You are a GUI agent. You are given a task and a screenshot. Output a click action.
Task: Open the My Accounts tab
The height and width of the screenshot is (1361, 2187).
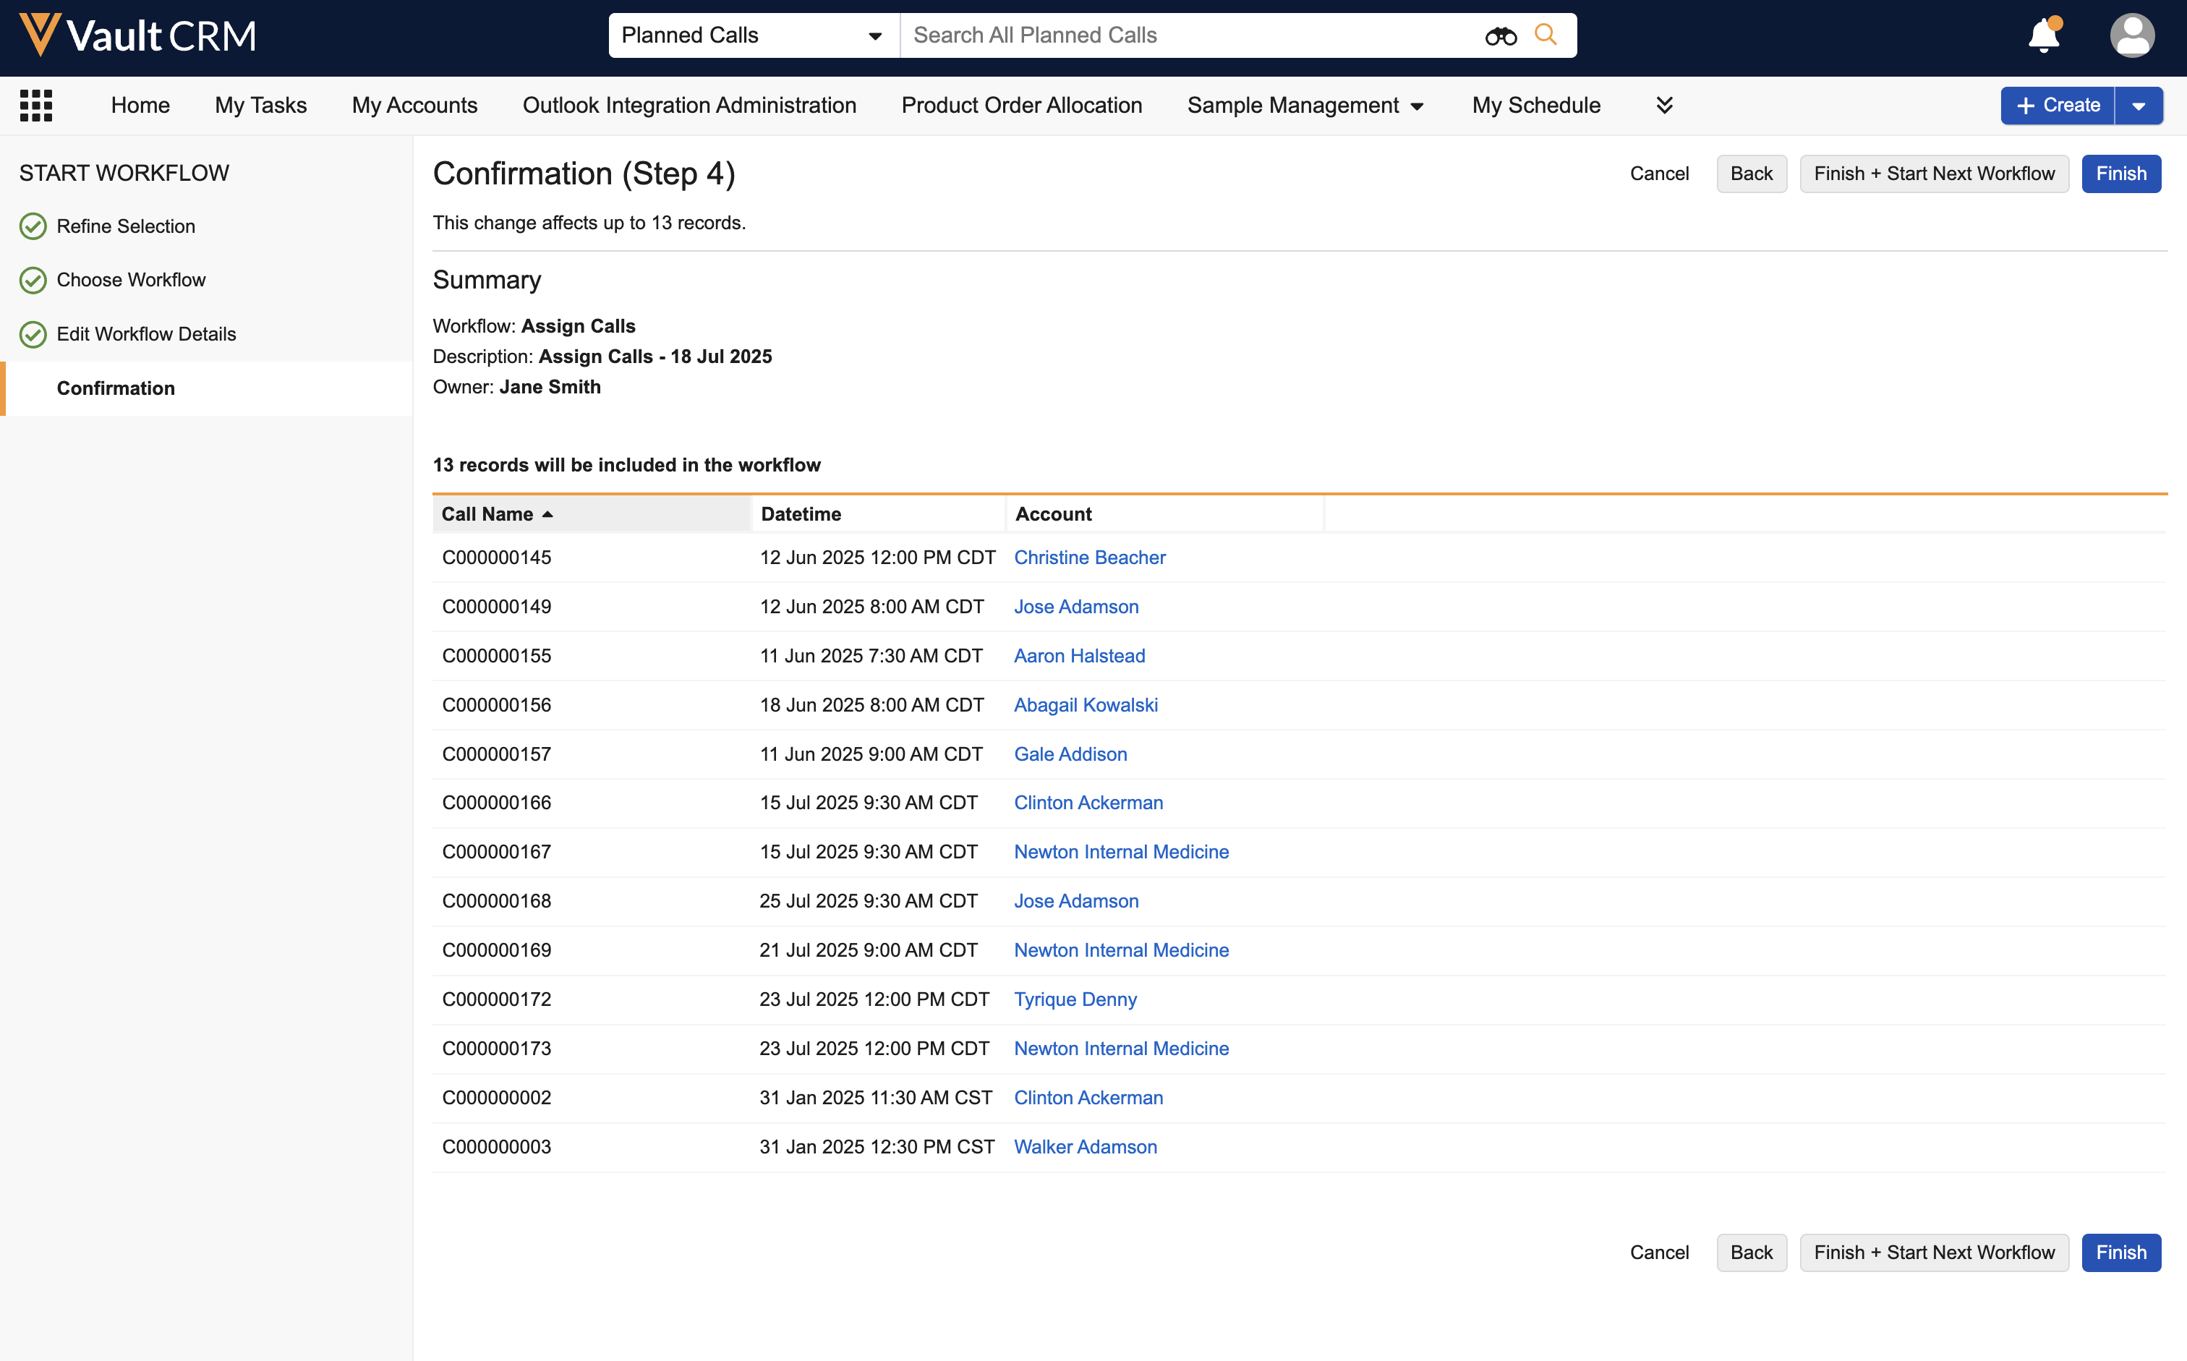tap(414, 106)
